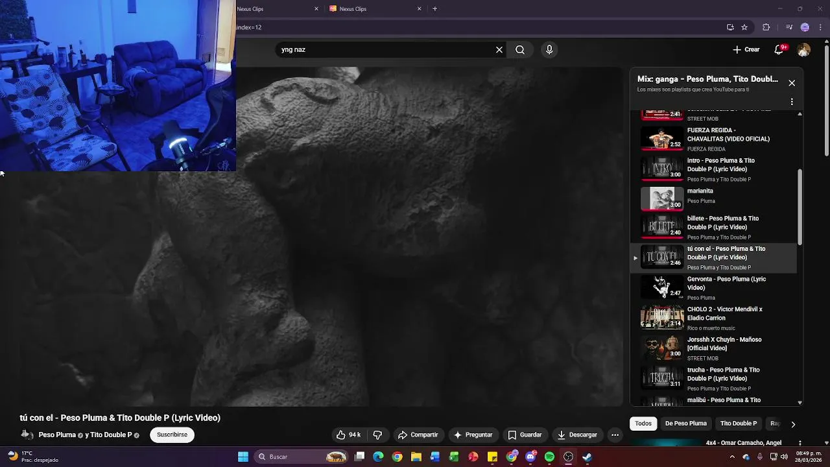
Task: Open the media control icon in Chrome toolbar
Action: 789,27
